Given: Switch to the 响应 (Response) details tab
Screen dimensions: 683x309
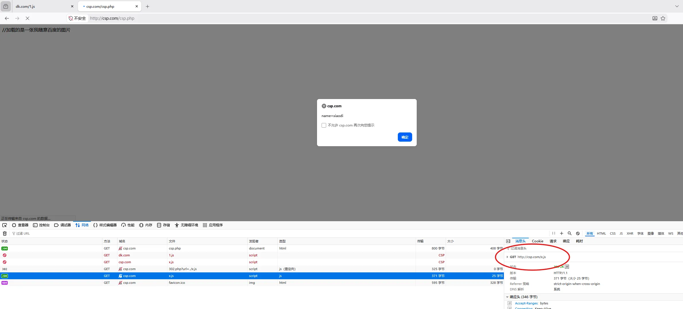Looking at the screenshot, I should [566, 241].
